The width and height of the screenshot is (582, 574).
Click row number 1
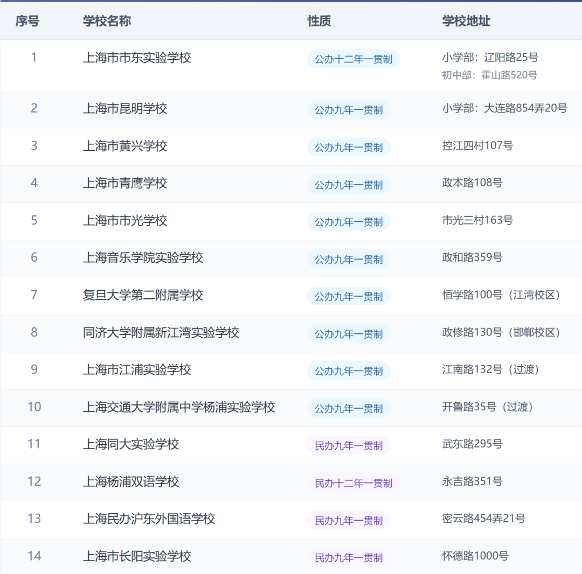34,57
